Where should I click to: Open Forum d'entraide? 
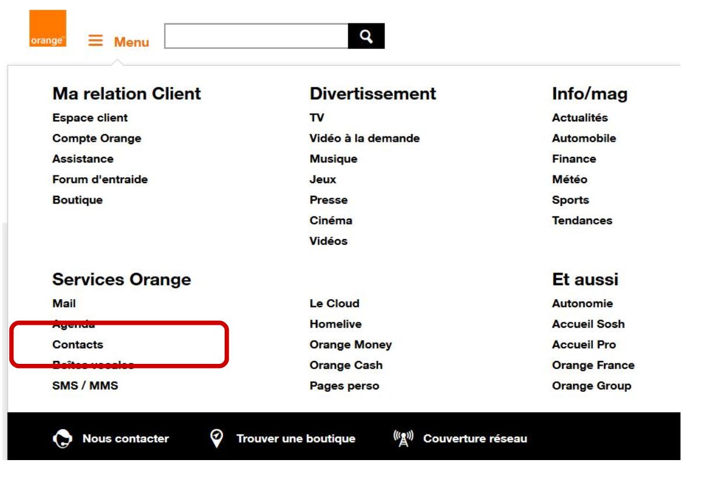pyautogui.click(x=100, y=179)
